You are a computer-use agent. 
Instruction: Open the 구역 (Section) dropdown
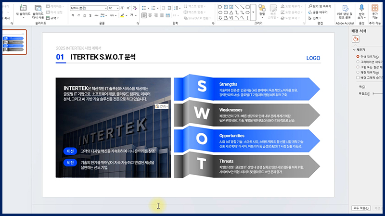pos(52,18)
